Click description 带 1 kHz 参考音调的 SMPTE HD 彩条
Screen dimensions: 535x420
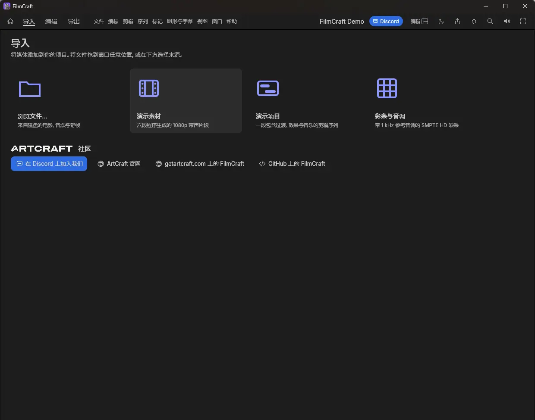(417, 125)
